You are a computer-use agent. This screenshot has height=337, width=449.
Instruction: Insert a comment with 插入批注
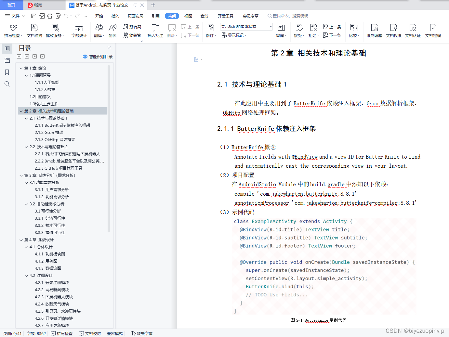[x=155, y=31]
